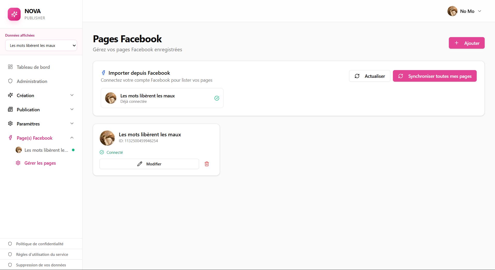Click Actualiser to refresh pages
Image resolution: width=495 pixels, height=270 pixels.
pyautogui.click(x=370, y=76)
